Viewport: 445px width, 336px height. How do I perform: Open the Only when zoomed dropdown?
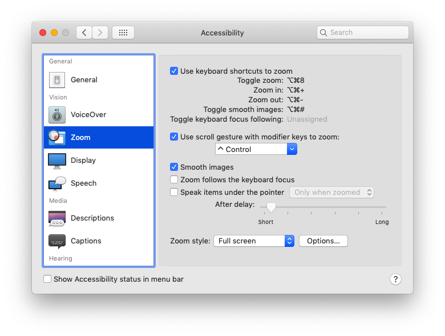(x=331, y=193)
